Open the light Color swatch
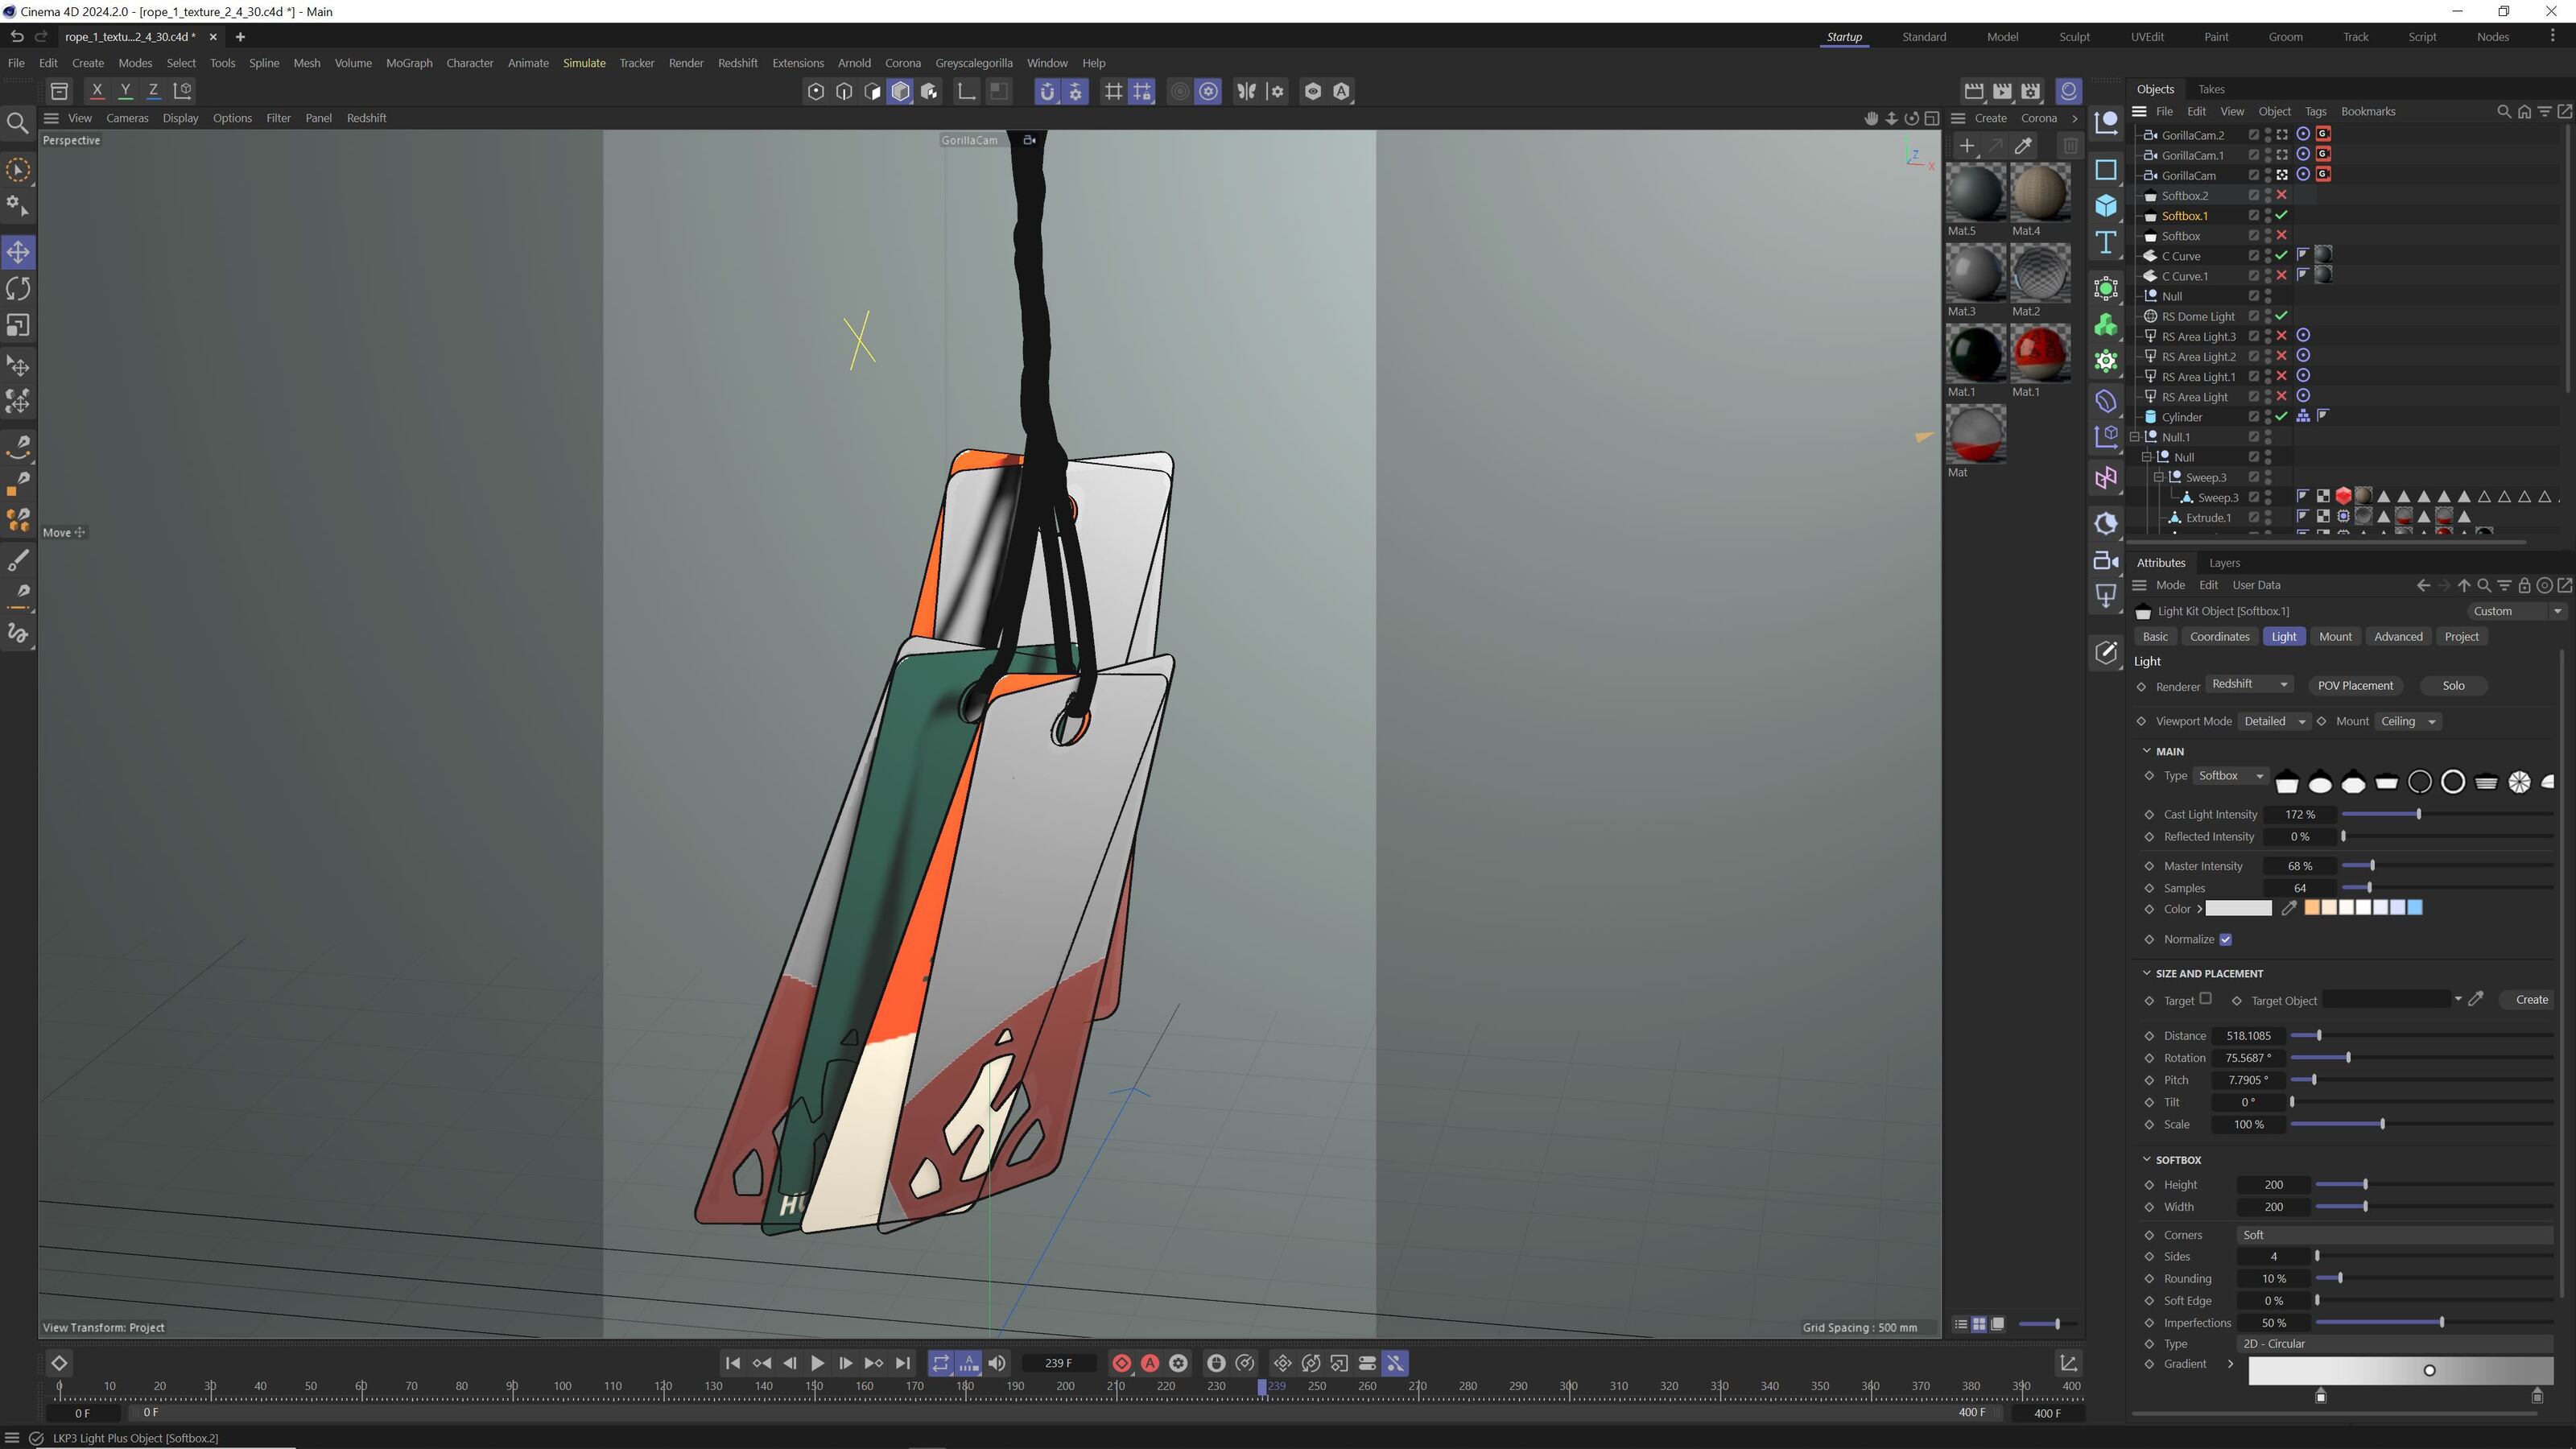The width and height of the screenshot is (2576, 1449). coord(2238,908)
